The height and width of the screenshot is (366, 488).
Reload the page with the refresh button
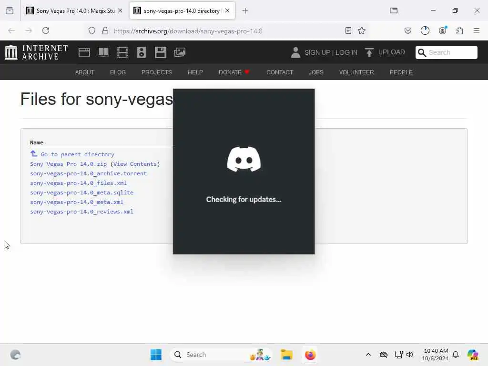46,30
